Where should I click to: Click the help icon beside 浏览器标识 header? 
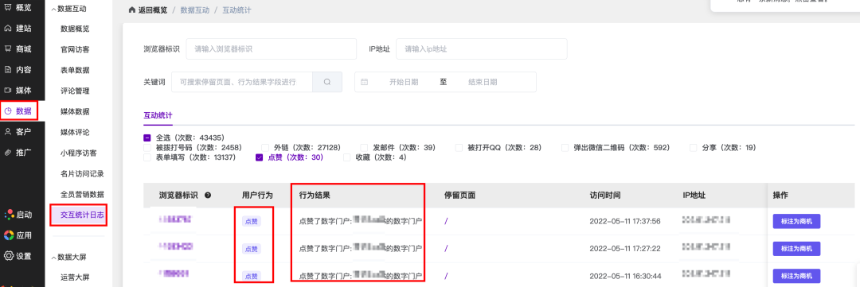pyautogui.click(x=208, y=195)
